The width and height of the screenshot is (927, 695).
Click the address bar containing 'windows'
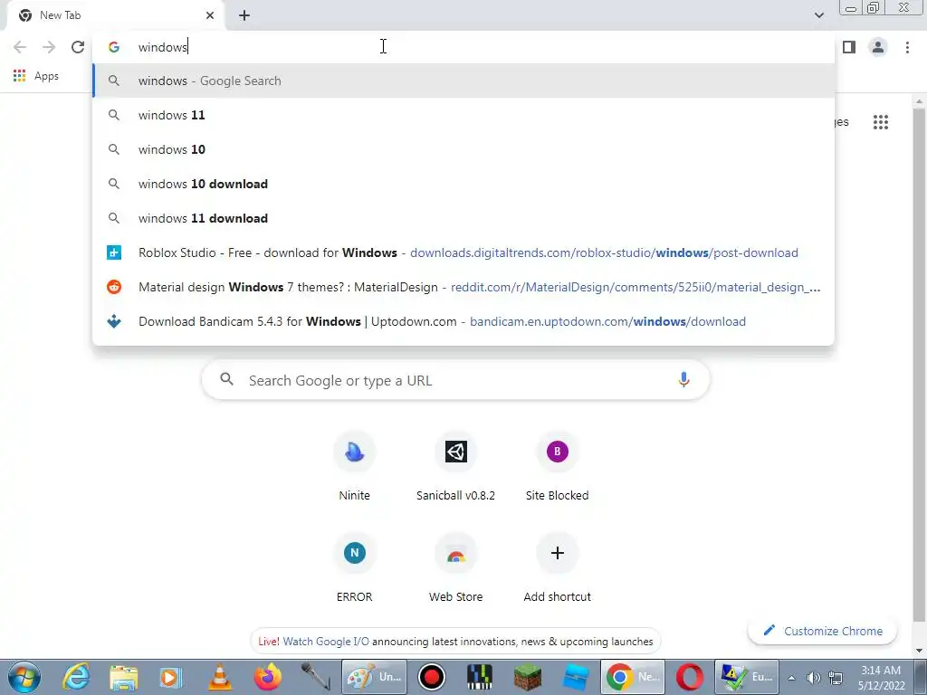pos(463,47)
